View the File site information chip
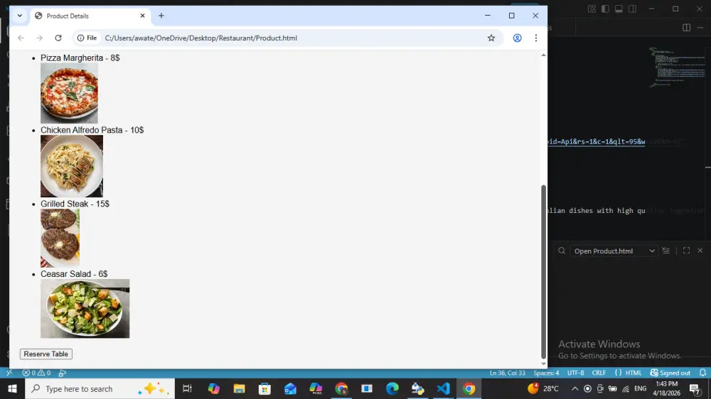Screen dimensions: 711x399 [x=87, y=38]
